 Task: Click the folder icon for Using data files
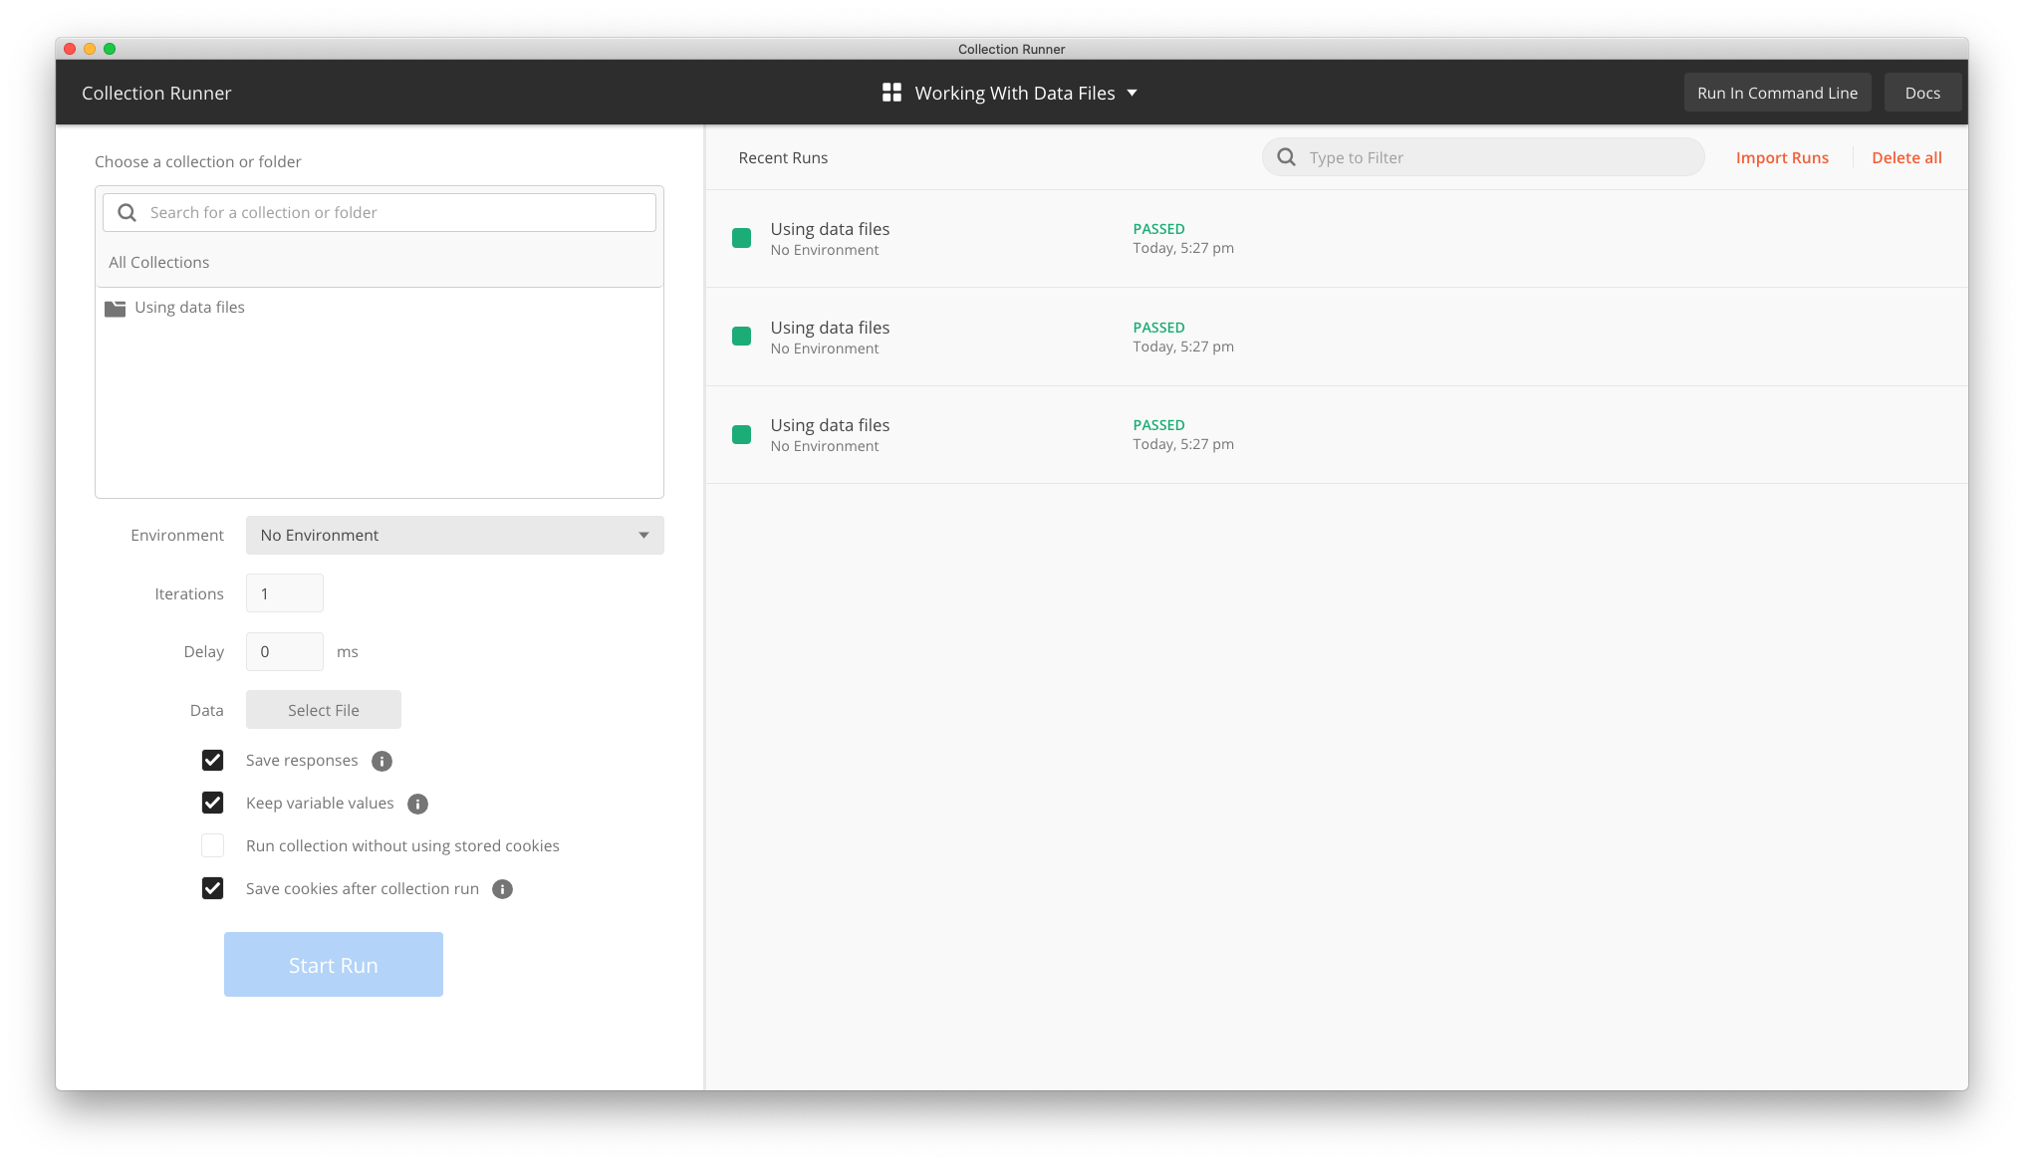pos(116,308)
